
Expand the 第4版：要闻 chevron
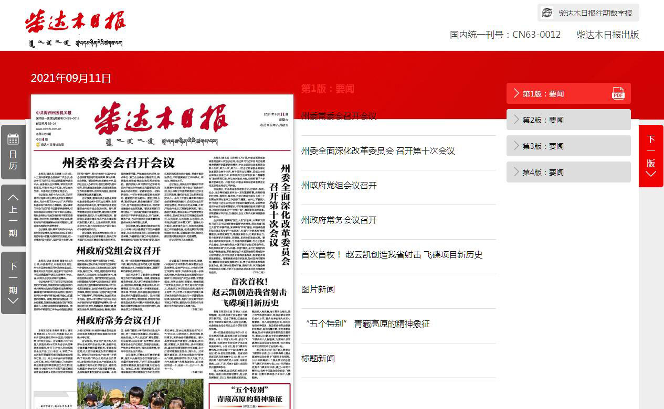tap(517, 172)
